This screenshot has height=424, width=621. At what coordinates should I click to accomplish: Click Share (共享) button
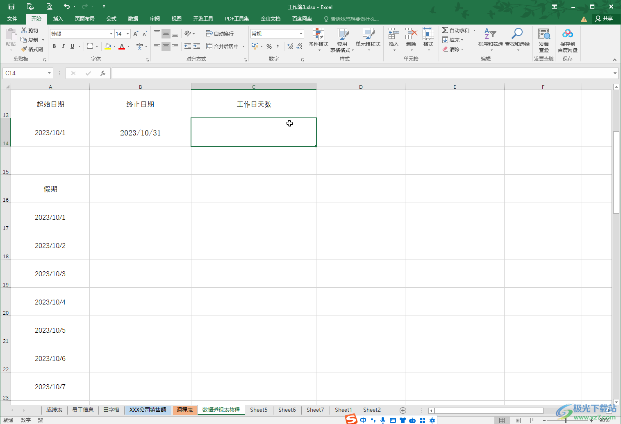click(604, 18)
